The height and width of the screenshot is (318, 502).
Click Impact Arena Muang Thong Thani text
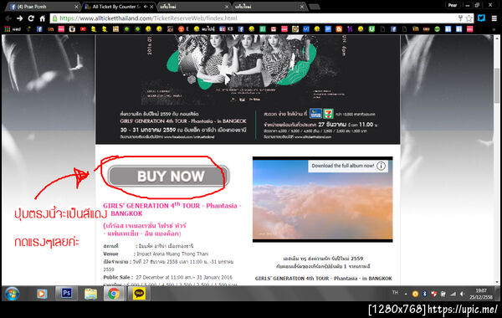click(x=172, y=254)
